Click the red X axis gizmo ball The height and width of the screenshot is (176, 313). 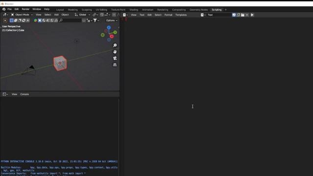112,36
